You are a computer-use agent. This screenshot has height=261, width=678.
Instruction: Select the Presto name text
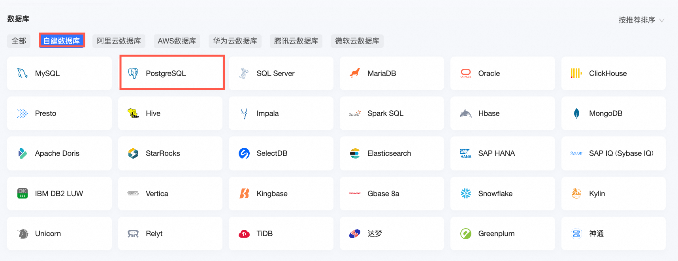[x=46, y=113]
